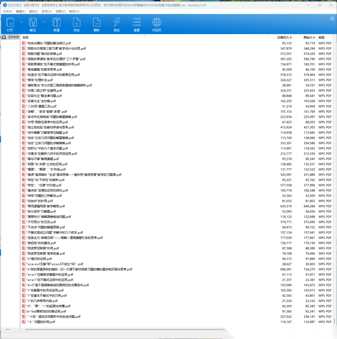Click the grid icon at toolbar's right end
337x339 pixels.
(x=332, y=18)
